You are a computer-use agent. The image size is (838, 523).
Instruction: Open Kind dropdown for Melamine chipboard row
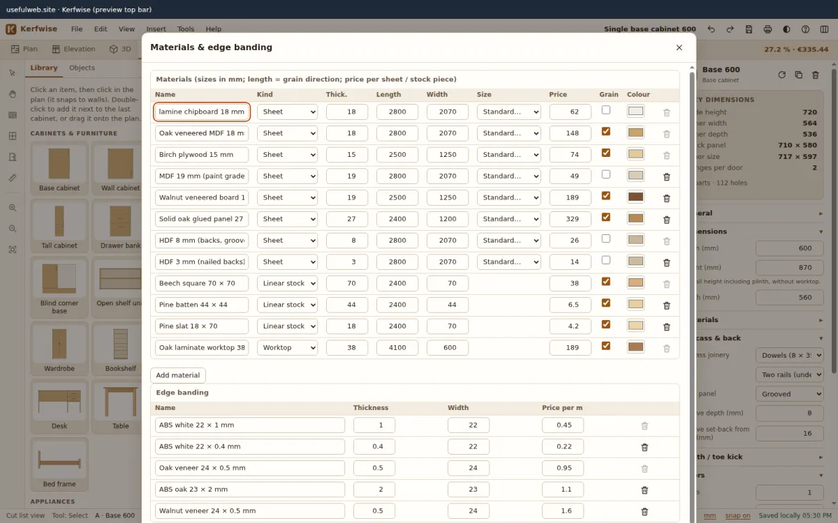287,112
